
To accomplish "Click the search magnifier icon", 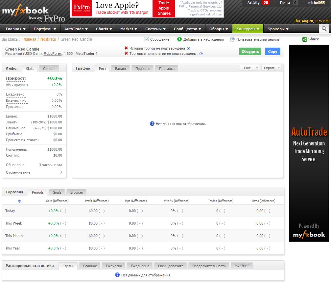I will pos(324,29).
